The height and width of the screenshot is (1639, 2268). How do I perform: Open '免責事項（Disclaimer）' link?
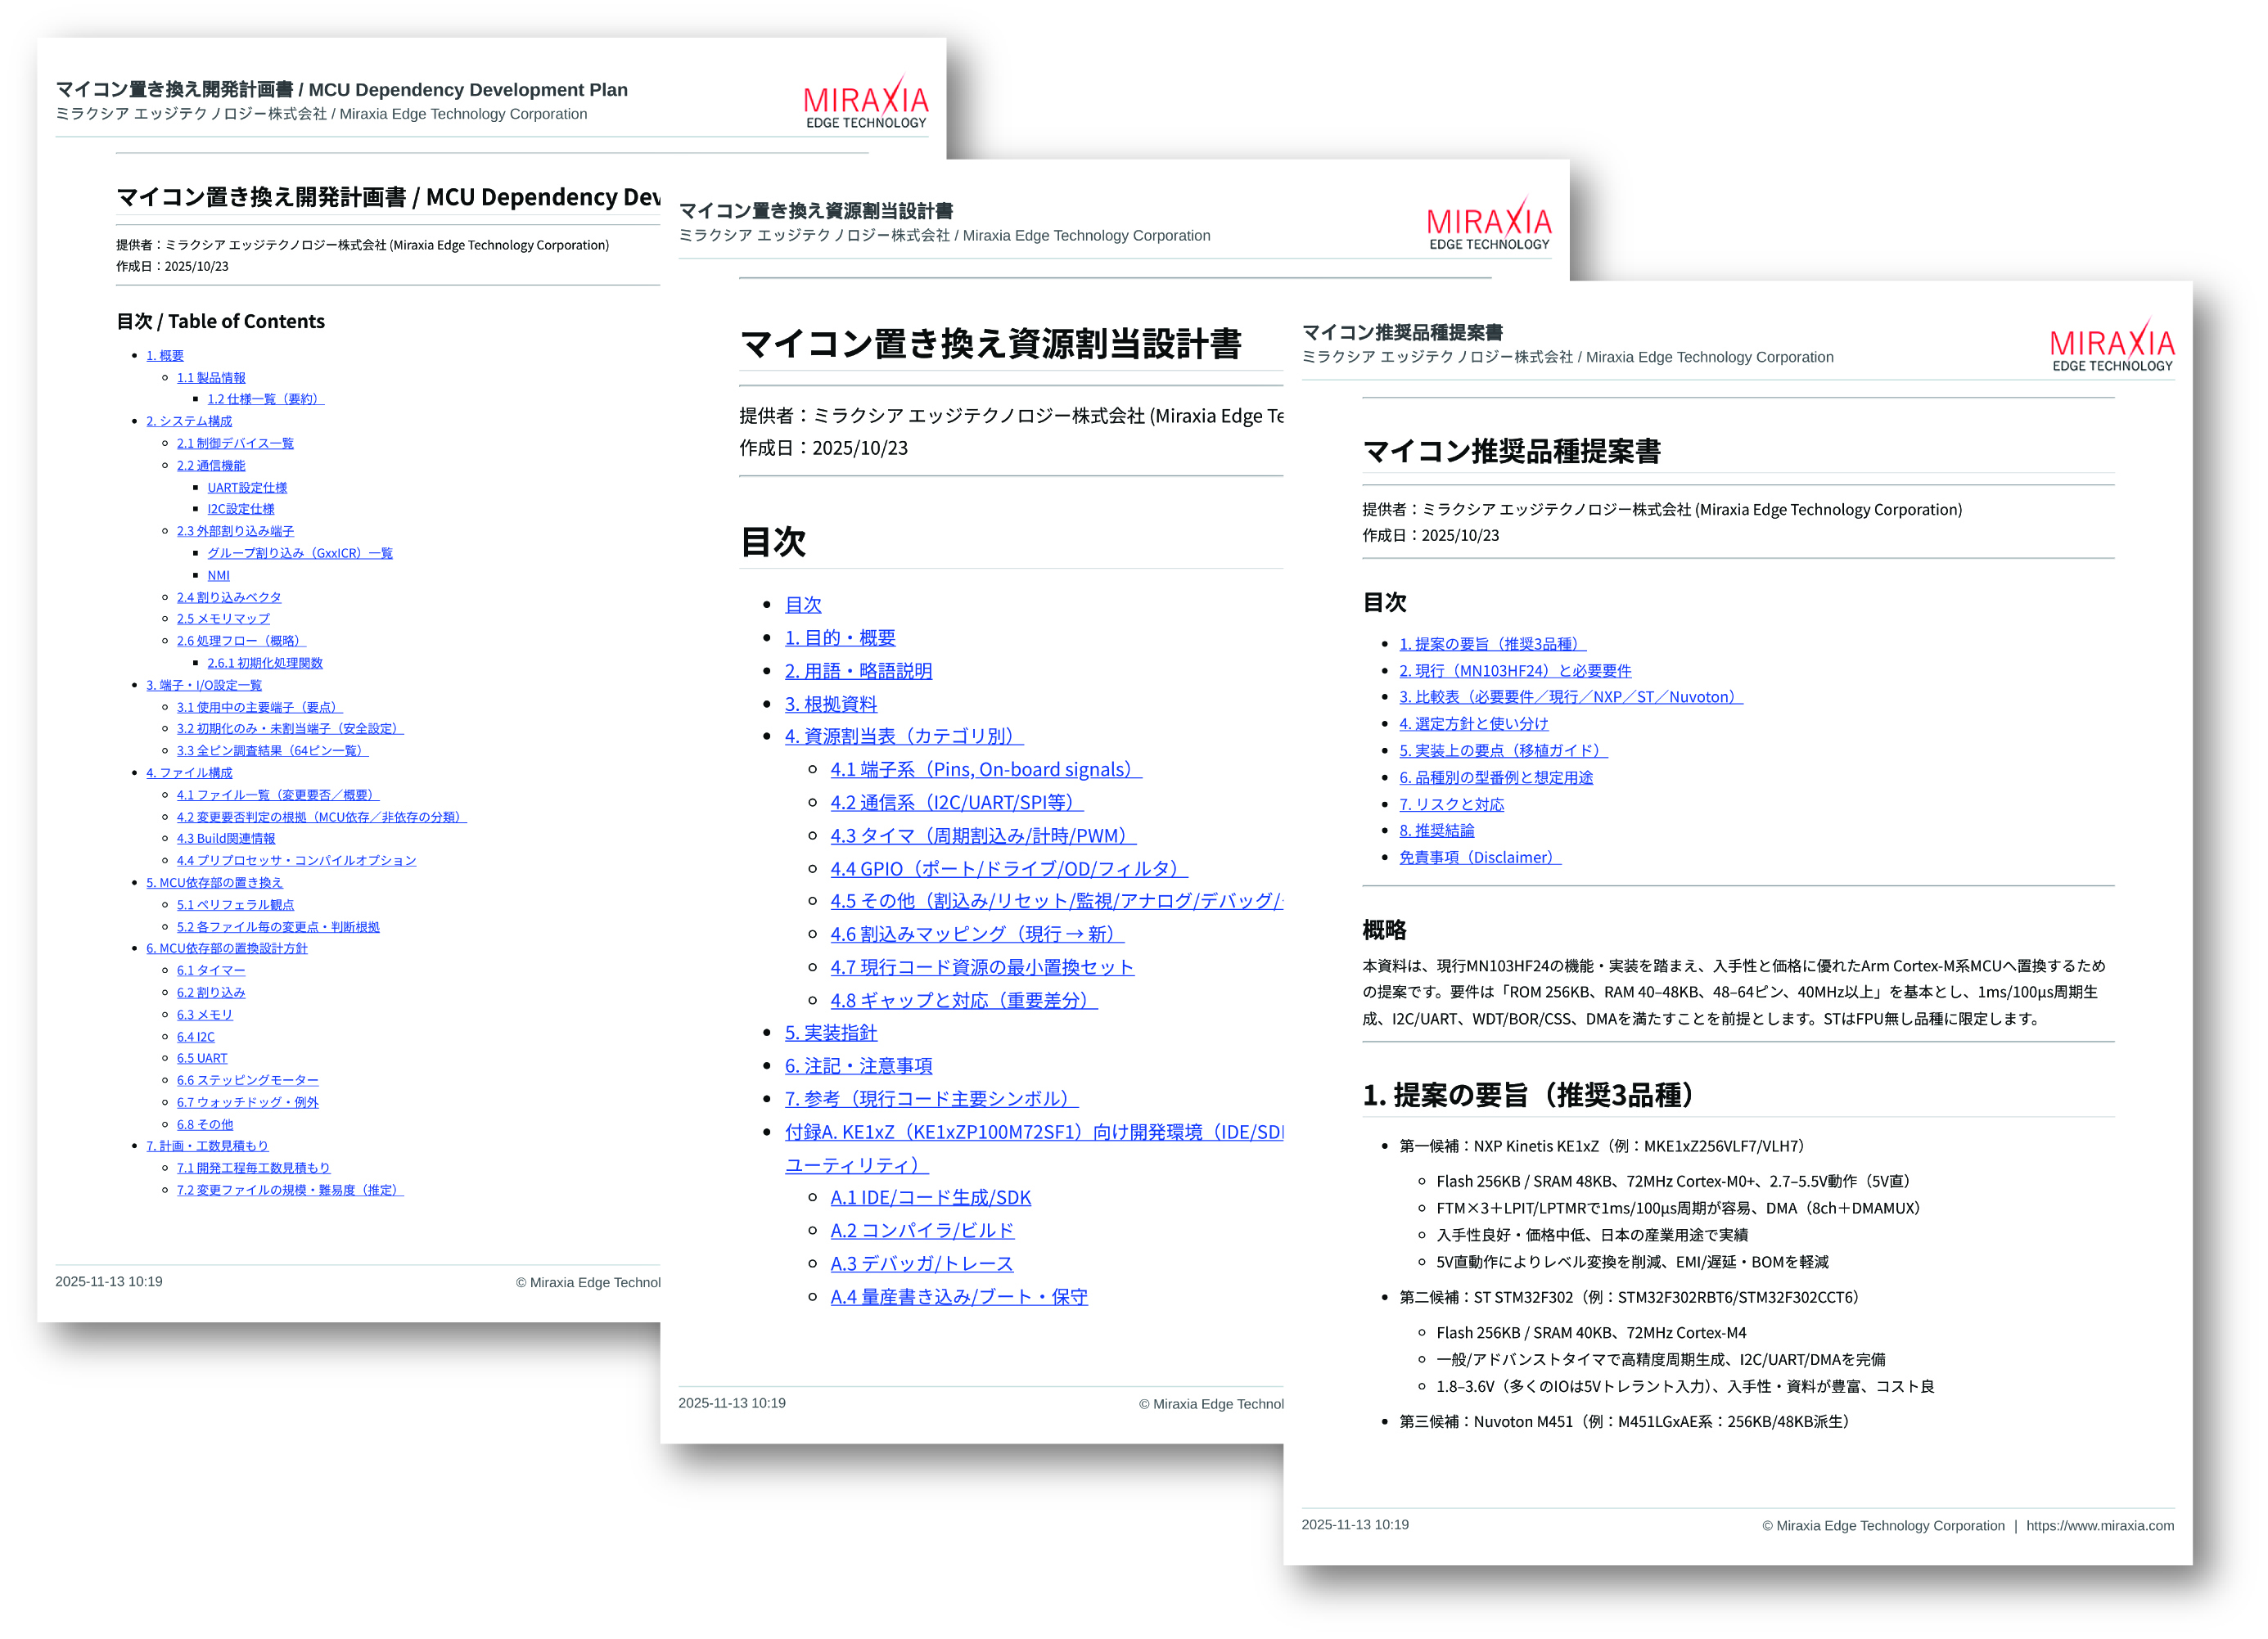tap(1479, 858)
